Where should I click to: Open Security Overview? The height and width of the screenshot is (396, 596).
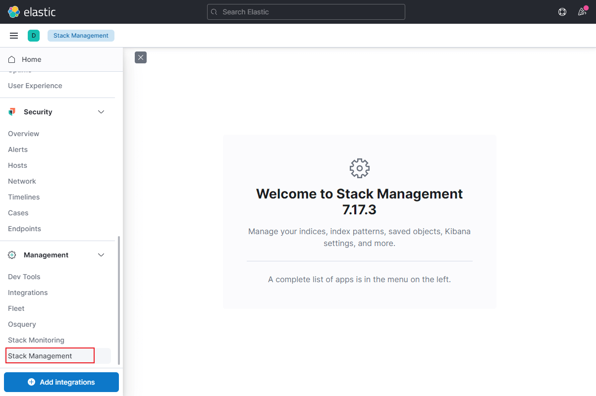pyautogui.click(x=23, y=134)
